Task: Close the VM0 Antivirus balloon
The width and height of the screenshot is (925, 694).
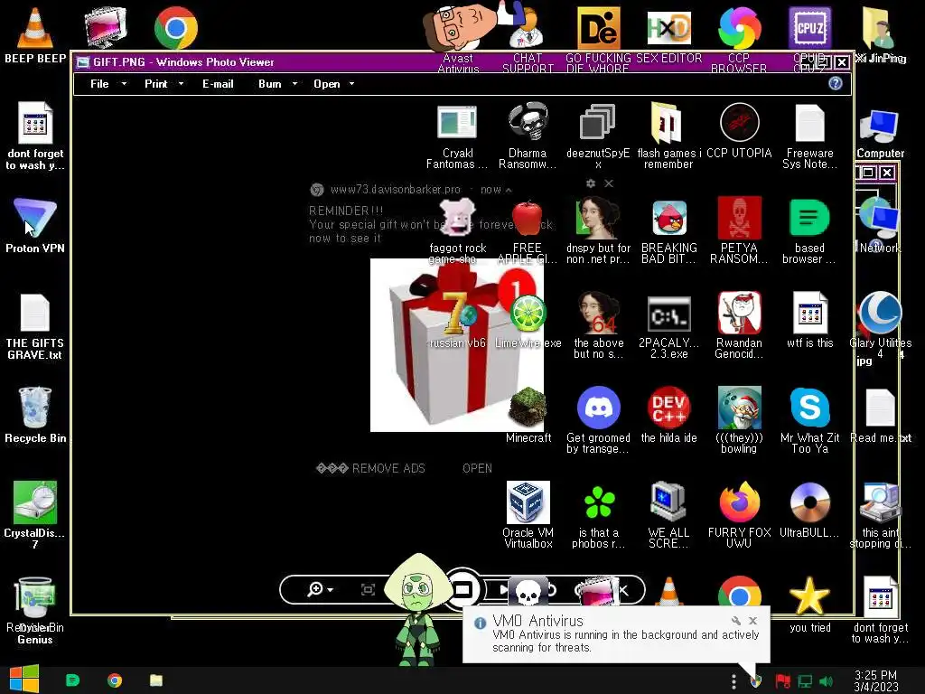Action: [x=752, y=620]
